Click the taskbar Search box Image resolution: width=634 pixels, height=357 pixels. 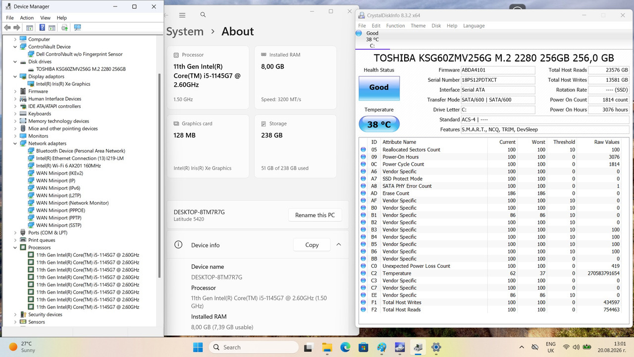[x=254, y=347]
